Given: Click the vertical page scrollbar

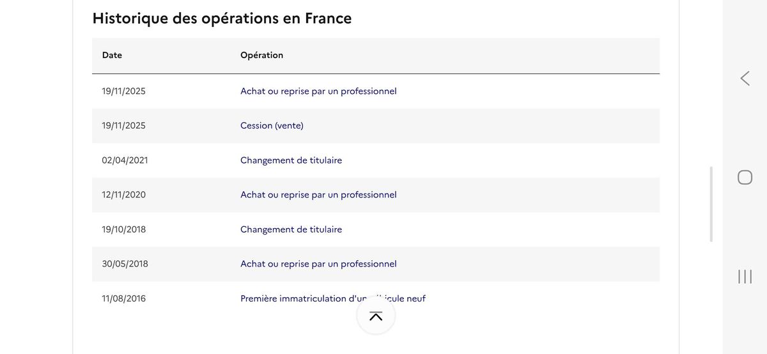Looking at the screenshot, I should pos(711,204).
